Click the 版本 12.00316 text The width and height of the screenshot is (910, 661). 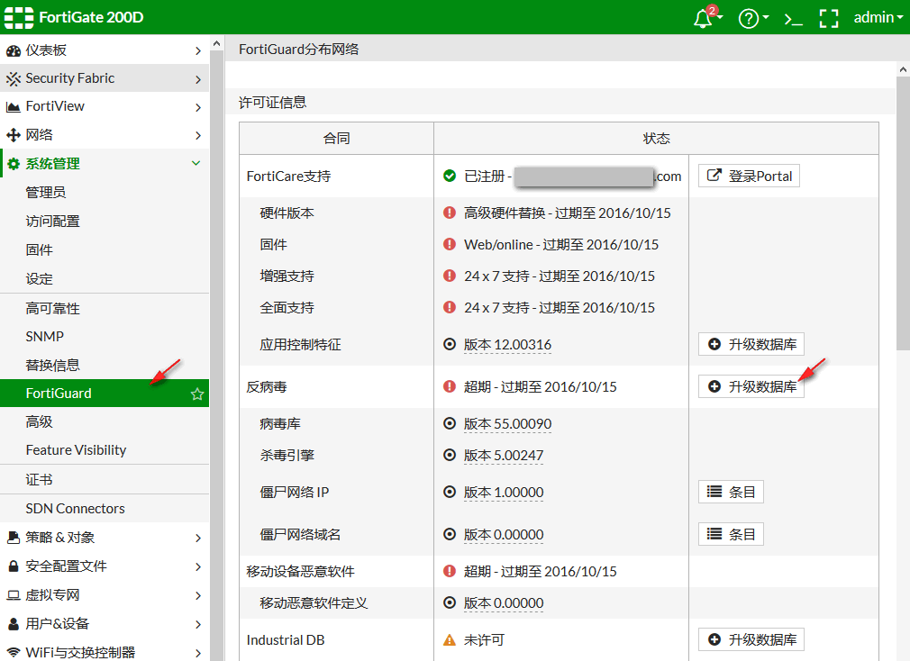point(508,345)
